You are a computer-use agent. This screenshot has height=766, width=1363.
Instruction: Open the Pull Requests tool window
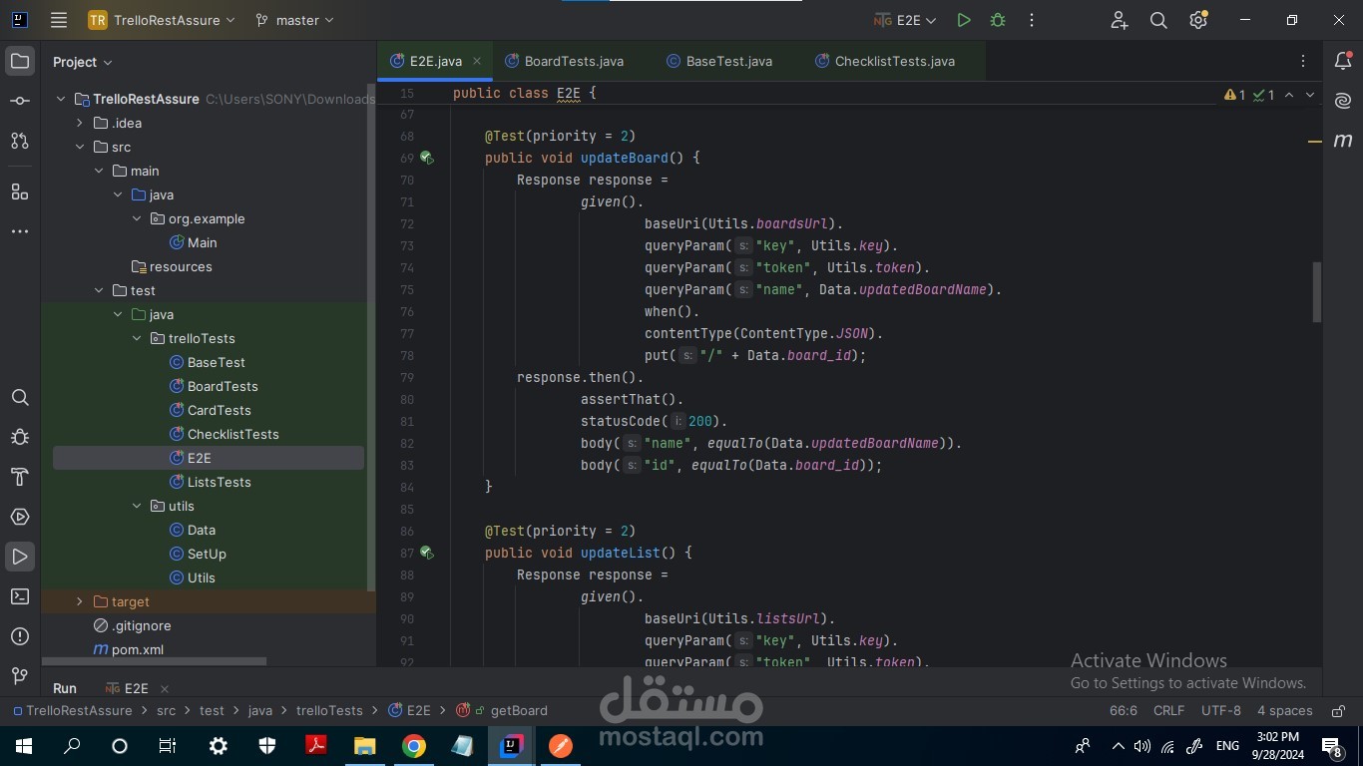point(20,141)
